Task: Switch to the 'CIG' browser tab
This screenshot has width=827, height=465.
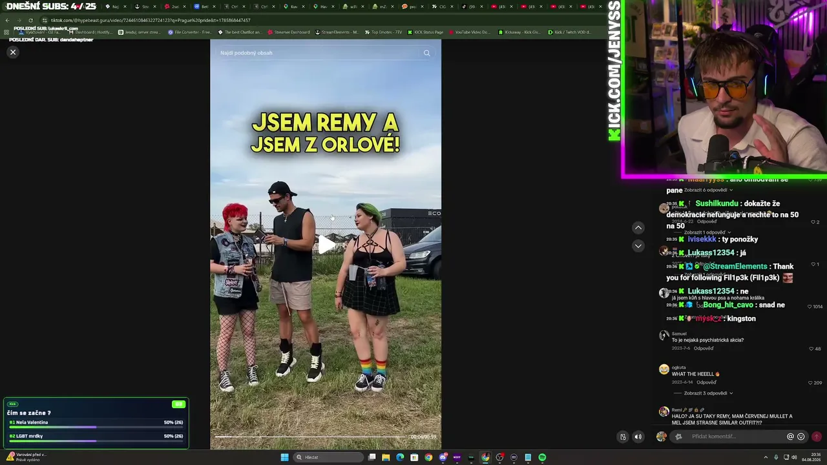Action: click(x=442, y=6)
